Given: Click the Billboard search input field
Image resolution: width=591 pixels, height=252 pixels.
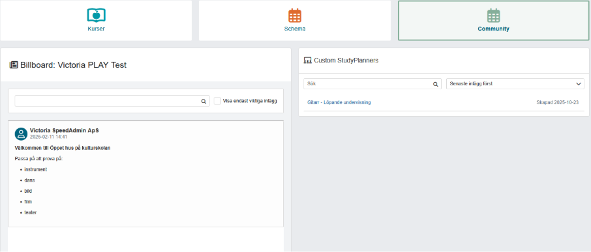Looking at the screenshot, I should click(x=112, y=101).
